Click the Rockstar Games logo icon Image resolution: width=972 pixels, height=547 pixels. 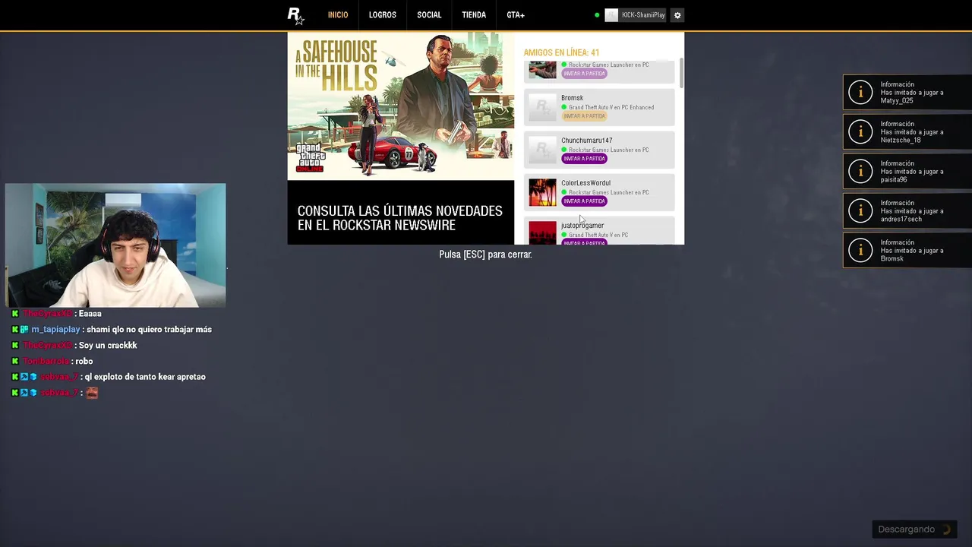pyautogui.click(x=295, y=15)
